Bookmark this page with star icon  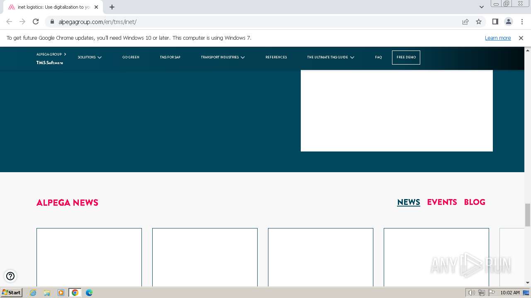coord(479,22)
